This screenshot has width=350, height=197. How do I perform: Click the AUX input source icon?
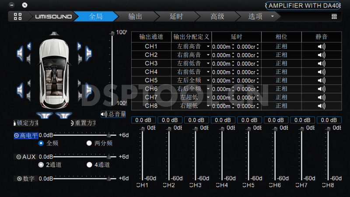(x=19, y=157)
